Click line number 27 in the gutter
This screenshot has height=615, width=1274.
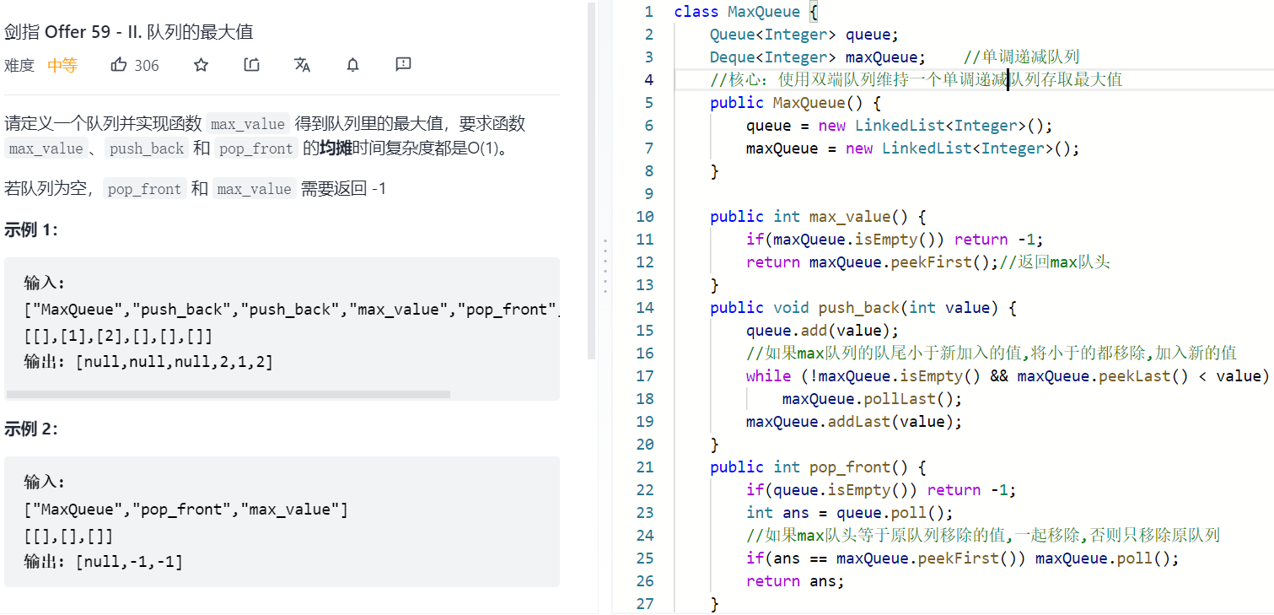(x=645, y=604)
